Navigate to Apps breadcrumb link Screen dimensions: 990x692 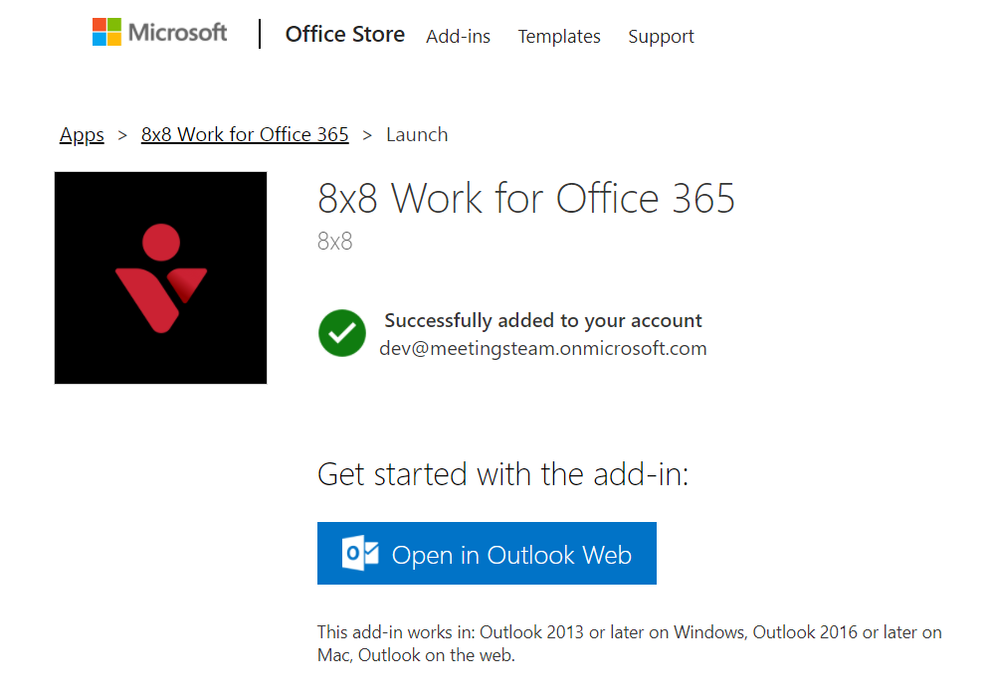click(x=82, y=135)
